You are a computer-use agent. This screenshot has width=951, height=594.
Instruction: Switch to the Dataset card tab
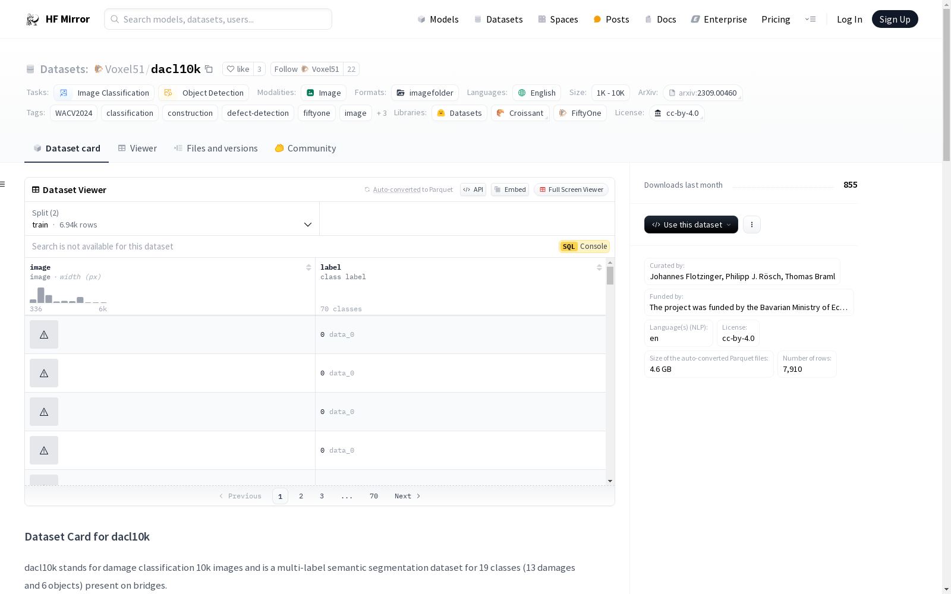(x=67, y=148)
